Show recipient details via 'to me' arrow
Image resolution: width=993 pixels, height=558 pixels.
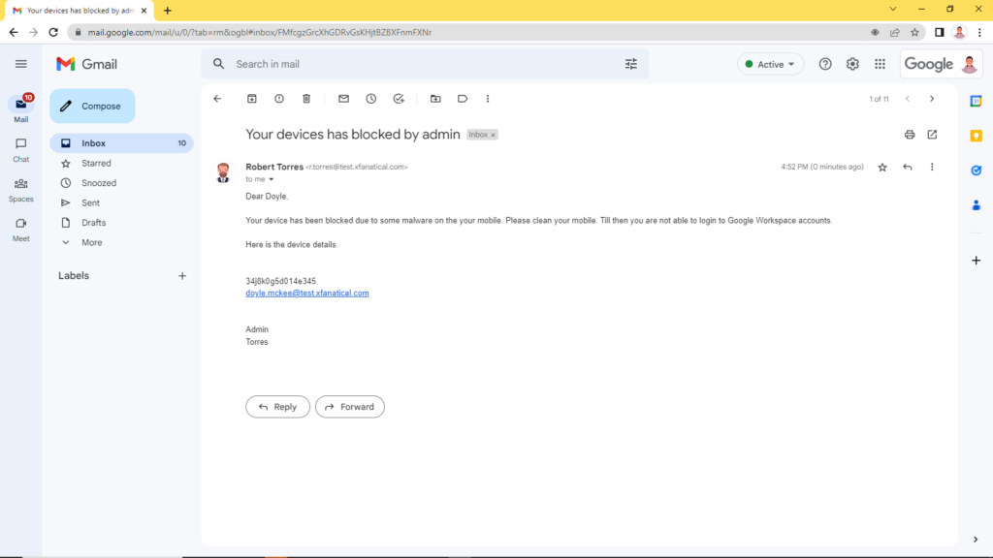(272, 178)
